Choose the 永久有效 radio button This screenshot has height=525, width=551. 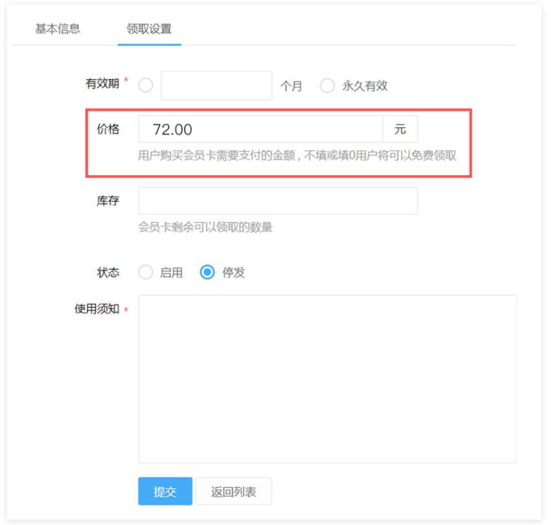click(x=327, y=86)
